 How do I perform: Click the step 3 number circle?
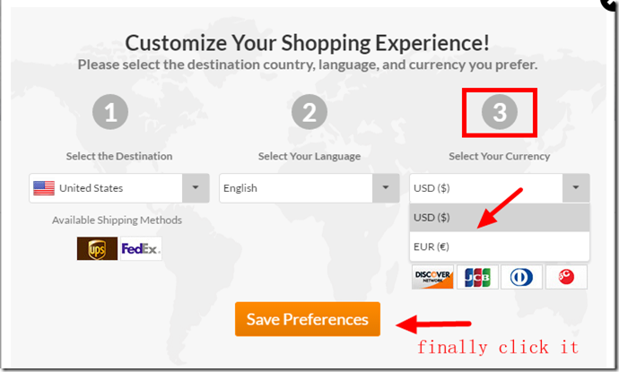pyautogui.click(x=500, y=113)
